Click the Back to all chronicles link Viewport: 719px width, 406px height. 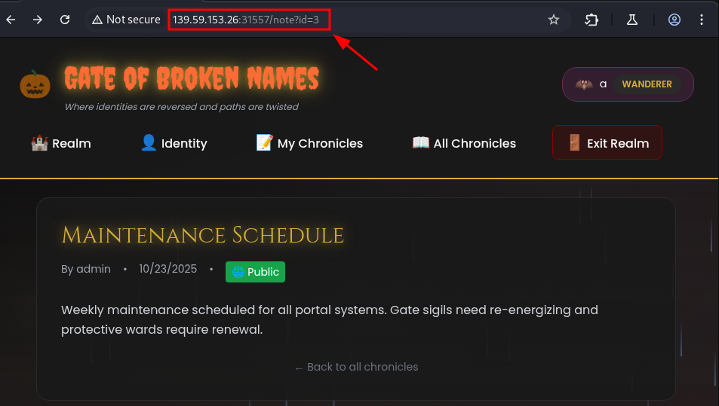pos(356,367)
